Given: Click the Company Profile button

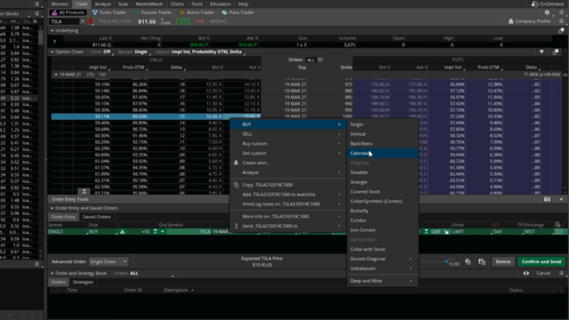Looking at the screenshot, I should click(530, 22).
